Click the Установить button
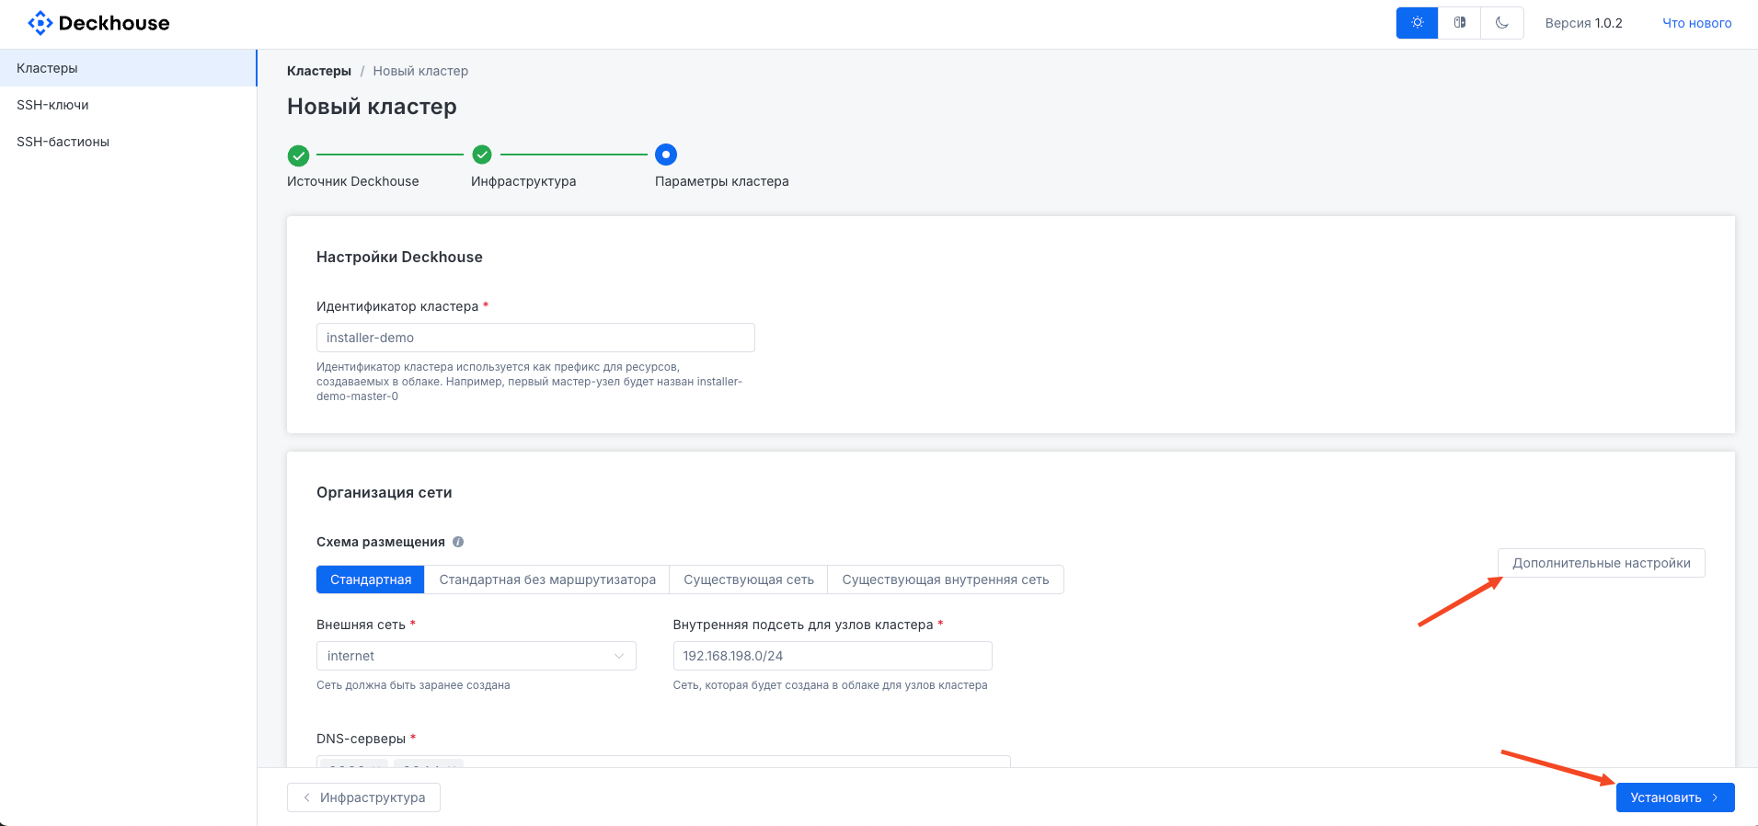 1675,797
